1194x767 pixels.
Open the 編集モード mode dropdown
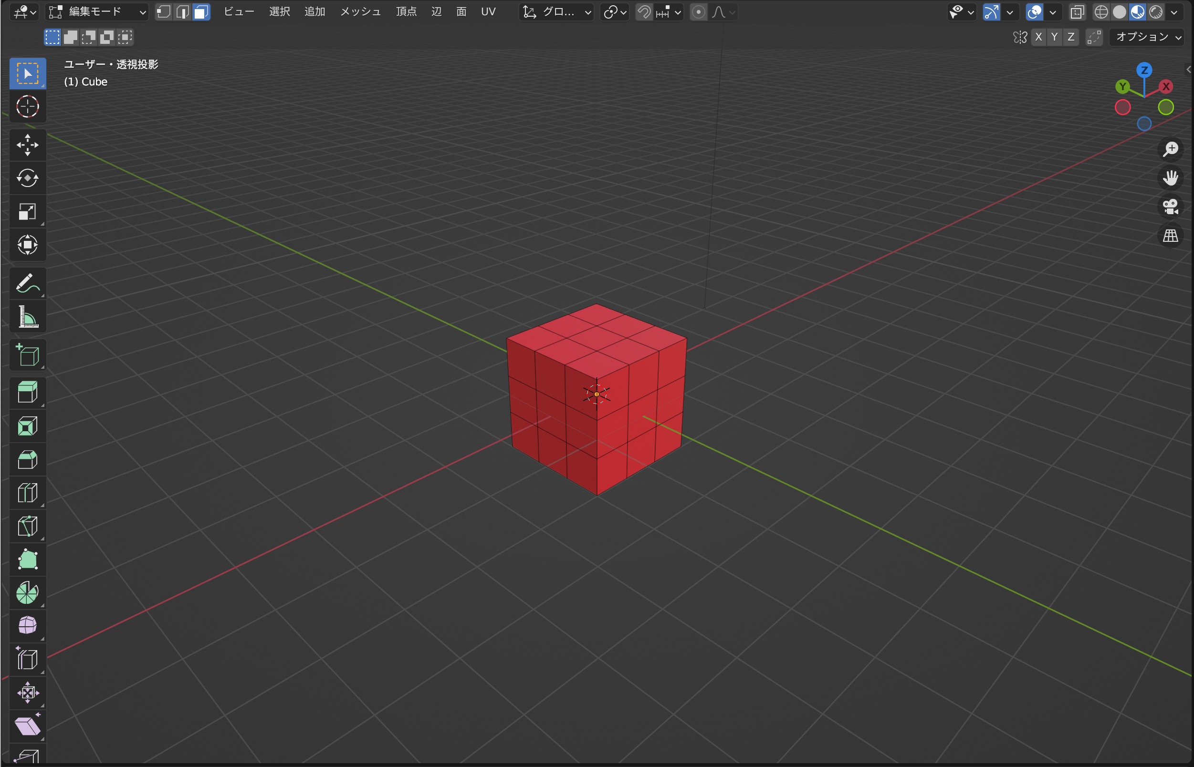(x=97, y=12)
